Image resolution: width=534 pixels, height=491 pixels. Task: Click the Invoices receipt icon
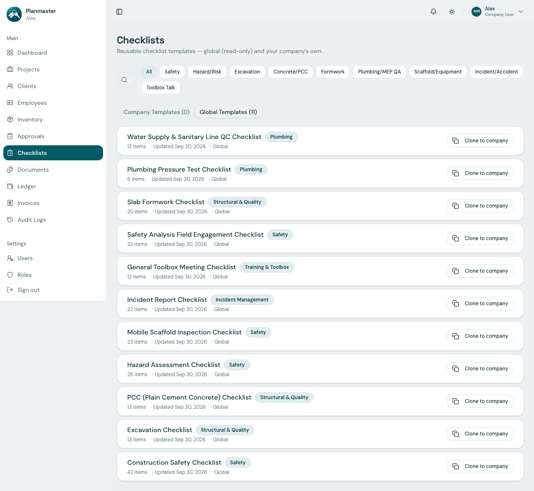pos(10,203)
